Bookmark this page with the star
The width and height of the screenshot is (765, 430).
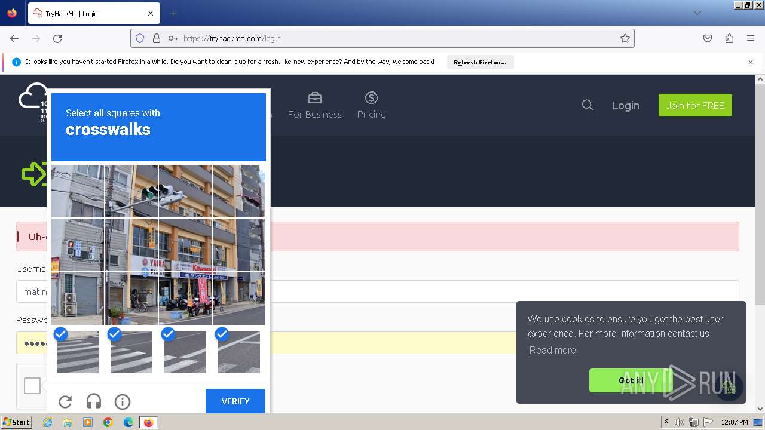(625, 38)
